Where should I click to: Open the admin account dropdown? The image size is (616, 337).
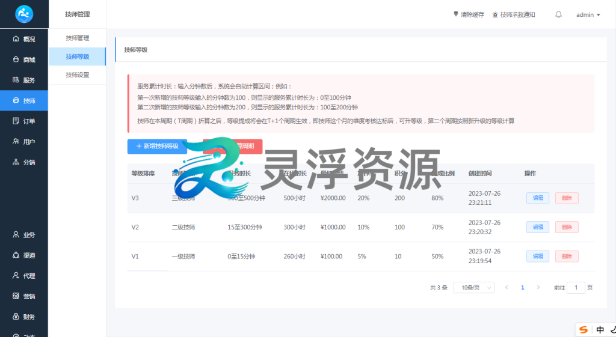(x=588, y=14)
